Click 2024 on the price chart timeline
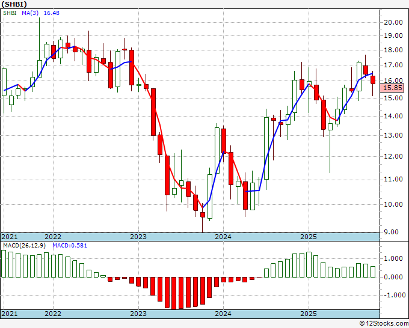The width and height of the screenshot is (409, 328). pyautogui.click(x=223, y=237)
